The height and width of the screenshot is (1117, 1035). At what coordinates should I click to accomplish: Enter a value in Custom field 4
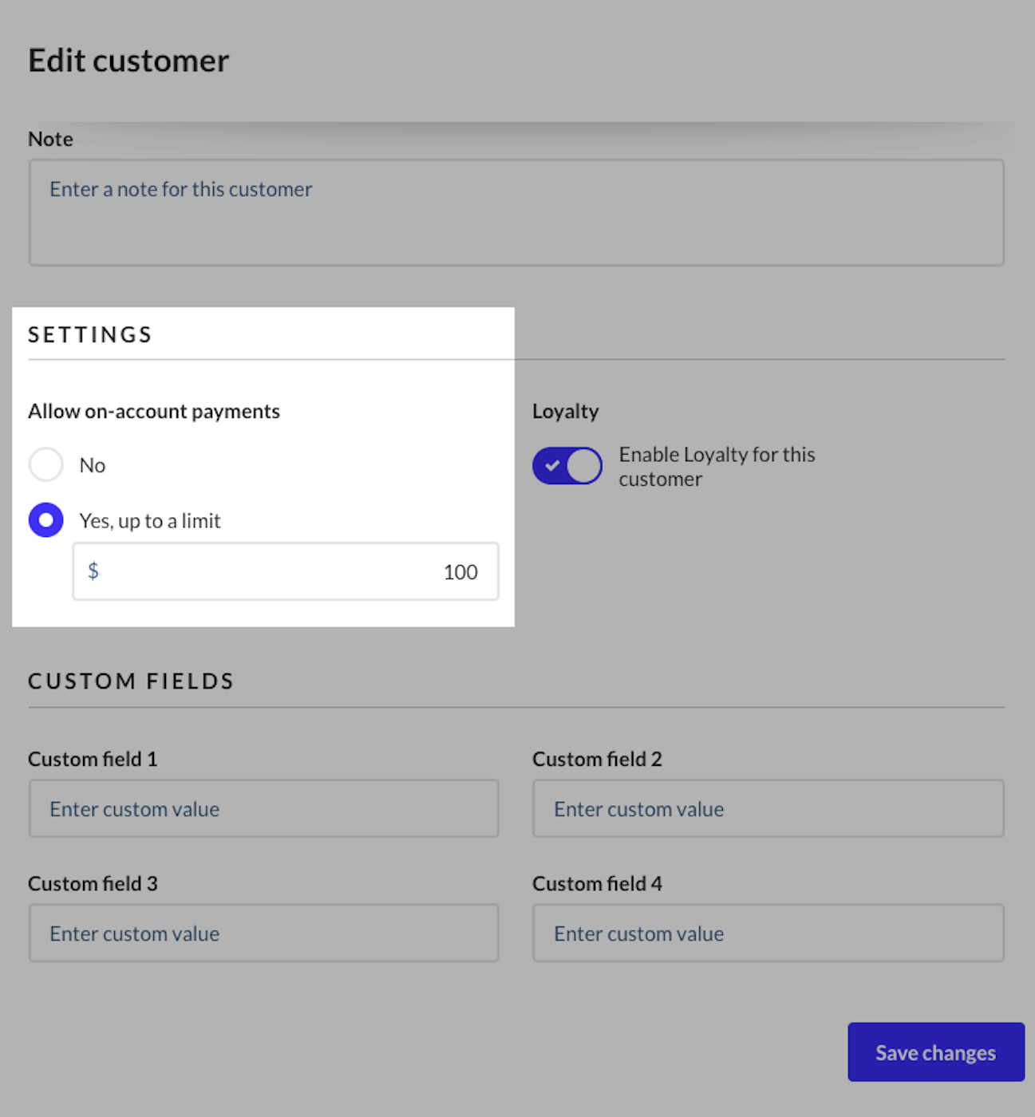tap(768, 933)
